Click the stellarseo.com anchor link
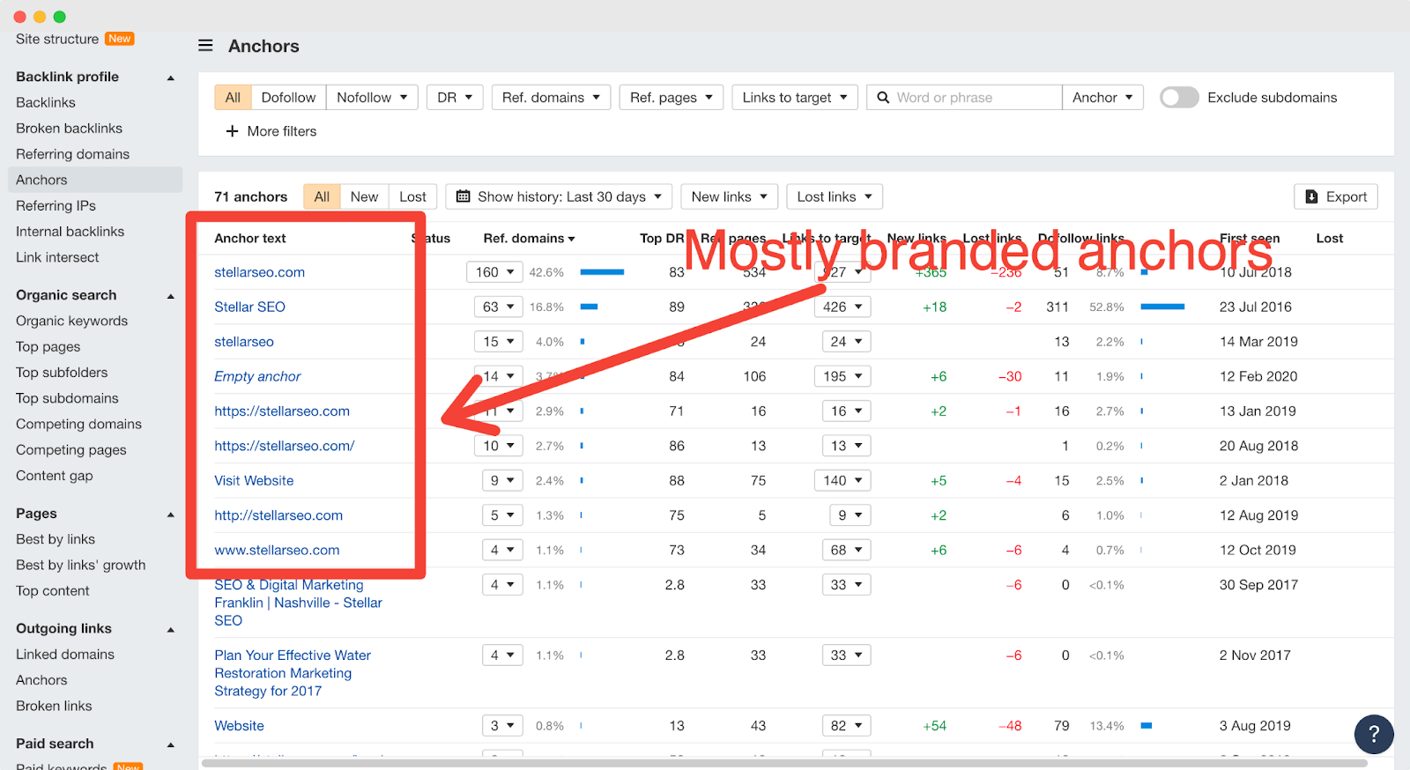The height and width of the screenshot is (770, 1410). click(259, 272)
